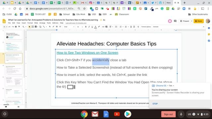
Task: Select the second slide thumbnail
Action: [13, 47]
